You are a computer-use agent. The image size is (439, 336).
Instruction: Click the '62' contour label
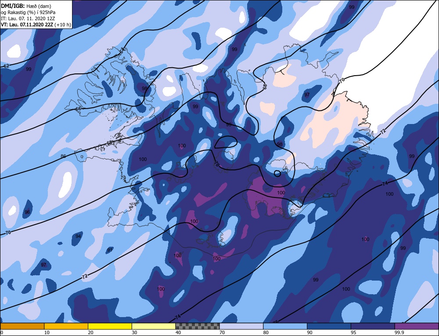(6, 66)
